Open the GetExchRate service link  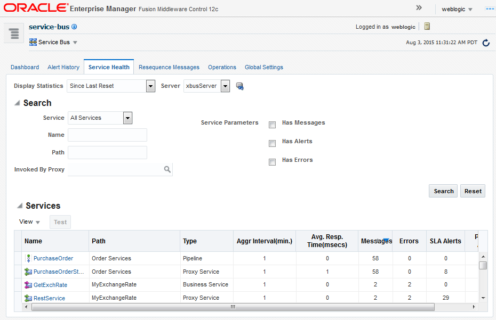tap(50, 285)
